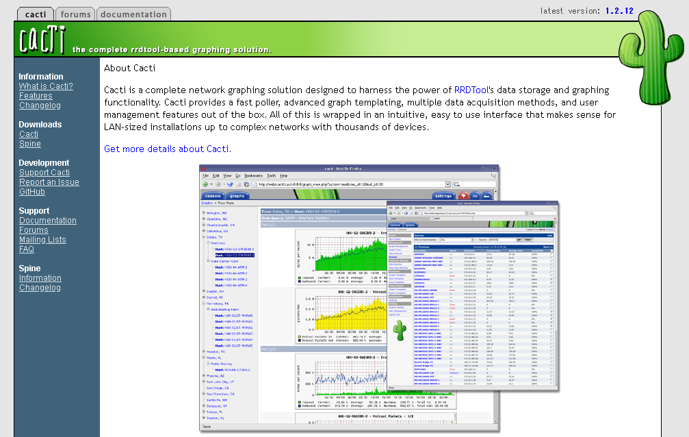Viewport: 689px width, 437px height.
Task: Open the FAQ link
Action: pyautogui.click(x=27, y=249)
